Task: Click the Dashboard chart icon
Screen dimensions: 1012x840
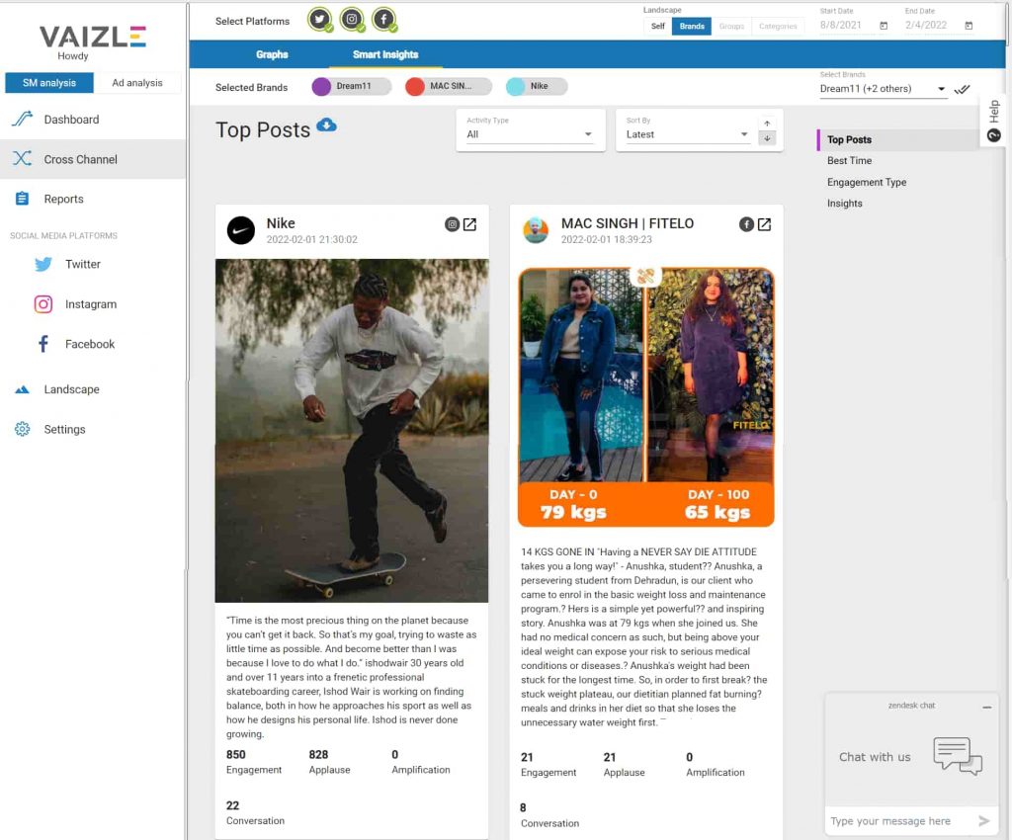Action: 22,119
